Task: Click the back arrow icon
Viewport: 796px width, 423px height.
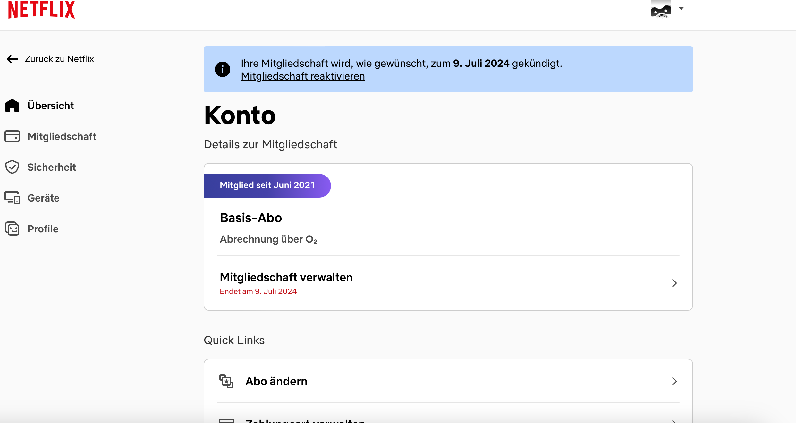Action: point(13,59)
